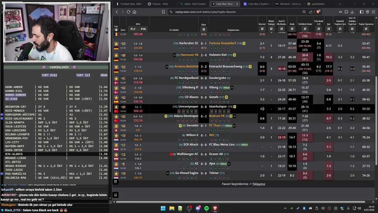
Task: Sort the table by Korner column
Action: click(262, 29)
